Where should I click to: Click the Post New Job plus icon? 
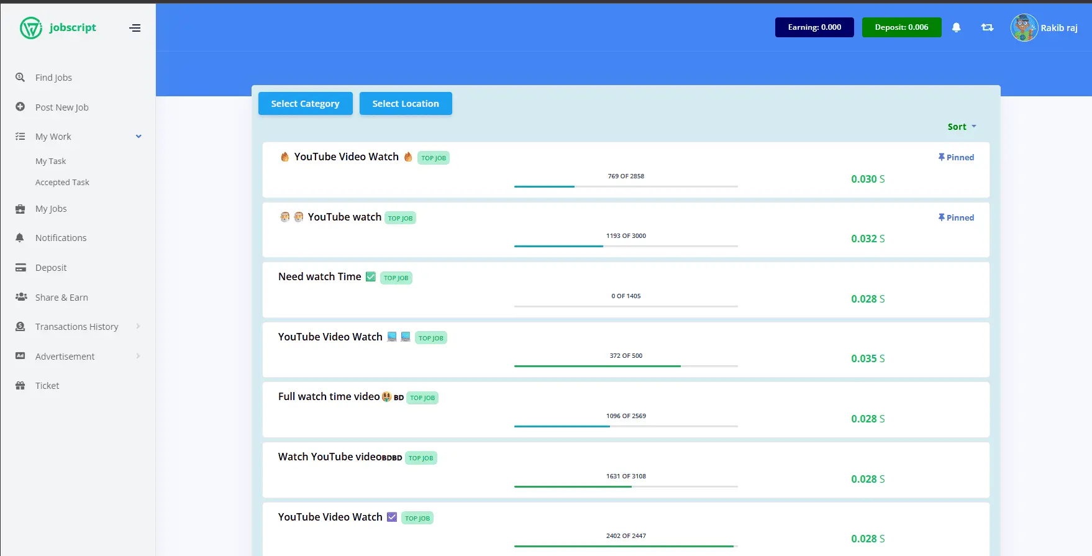pyautogui.click(x=20, y=107)
